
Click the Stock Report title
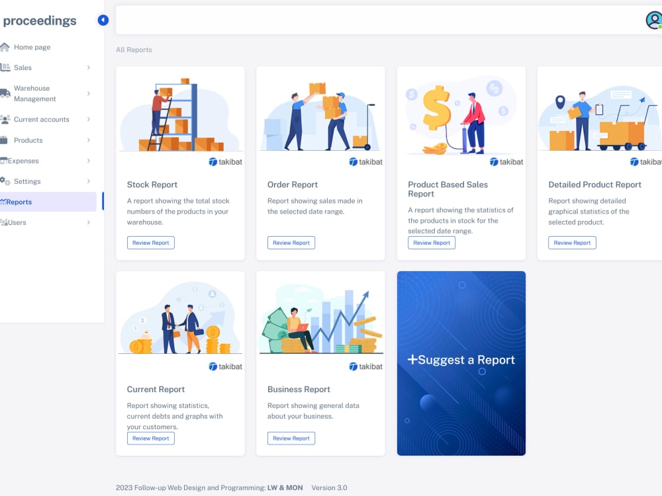(152, 185)
